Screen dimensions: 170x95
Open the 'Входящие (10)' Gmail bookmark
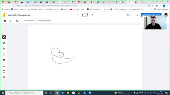[52, 9]
